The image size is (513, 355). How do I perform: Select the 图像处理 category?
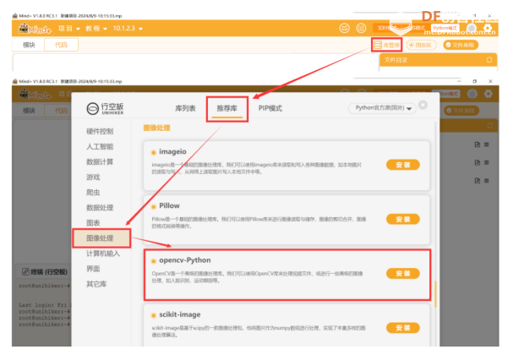pos(101,238)
